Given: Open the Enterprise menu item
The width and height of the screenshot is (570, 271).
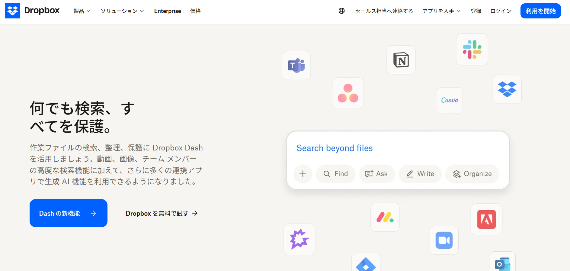Looking at the screenshot, I should click(x=168, y=11).
